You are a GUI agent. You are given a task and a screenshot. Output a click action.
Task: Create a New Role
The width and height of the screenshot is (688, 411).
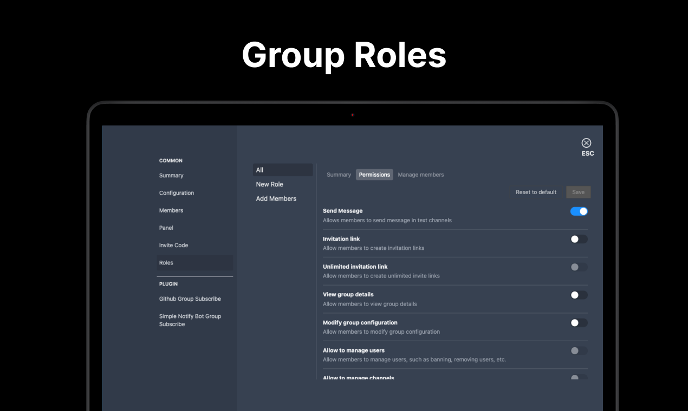(270, 184)
